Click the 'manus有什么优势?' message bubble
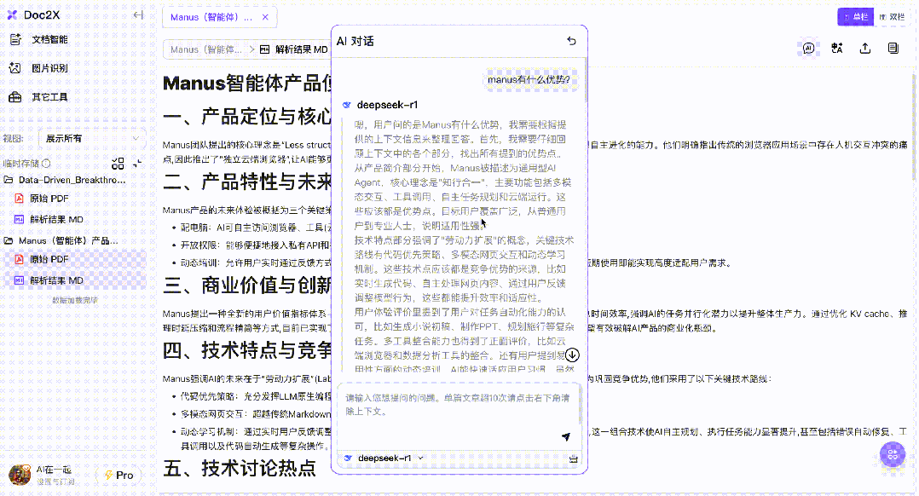Viewport: 919px width, 496px height. [x=529, y=79]
